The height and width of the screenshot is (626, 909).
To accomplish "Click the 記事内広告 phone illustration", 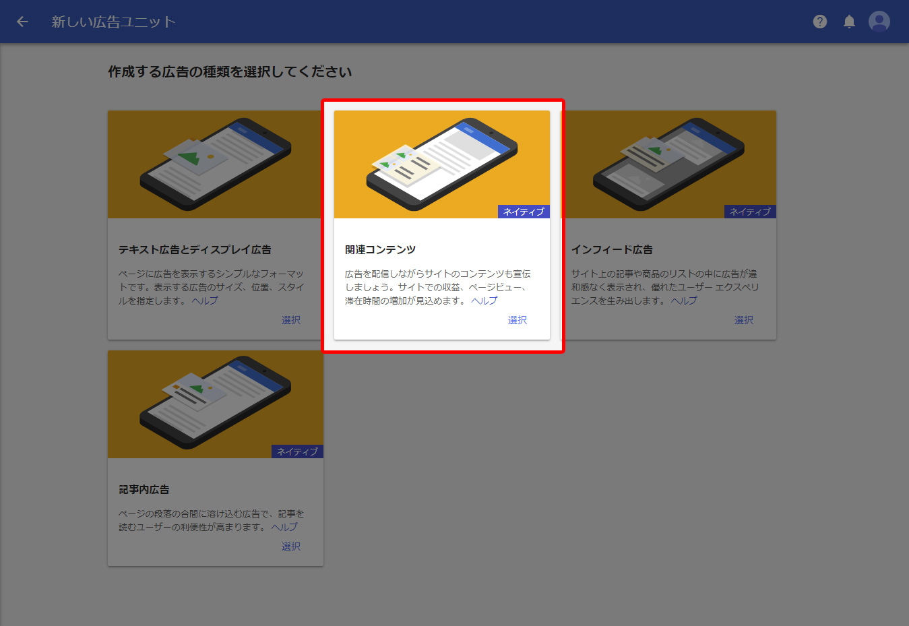I will pos(215,404).
